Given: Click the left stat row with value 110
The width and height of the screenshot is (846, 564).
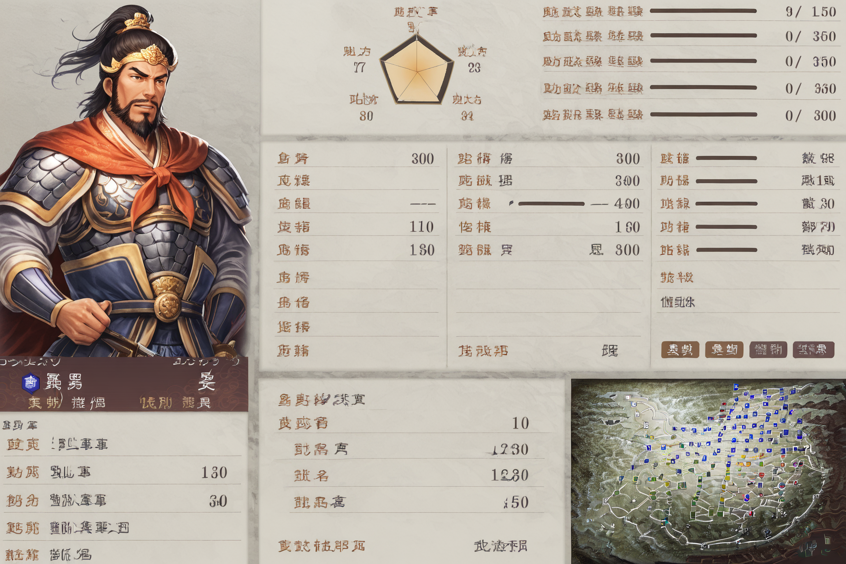Looking at the screenshot, I should click(x=356, y=226).
